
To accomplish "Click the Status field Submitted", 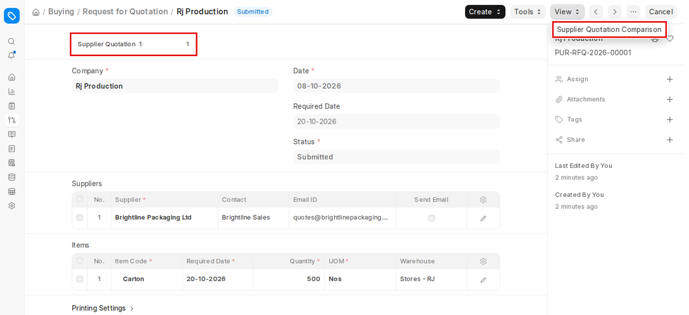I will click(396, 157).
